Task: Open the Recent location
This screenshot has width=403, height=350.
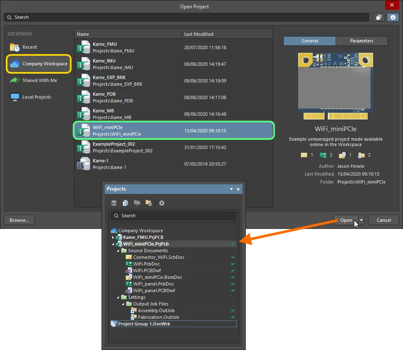Action: coord(24,47)
